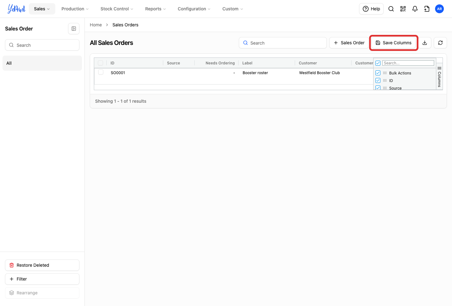
Task: Click Save Columns button
Action: coord(394,43)
